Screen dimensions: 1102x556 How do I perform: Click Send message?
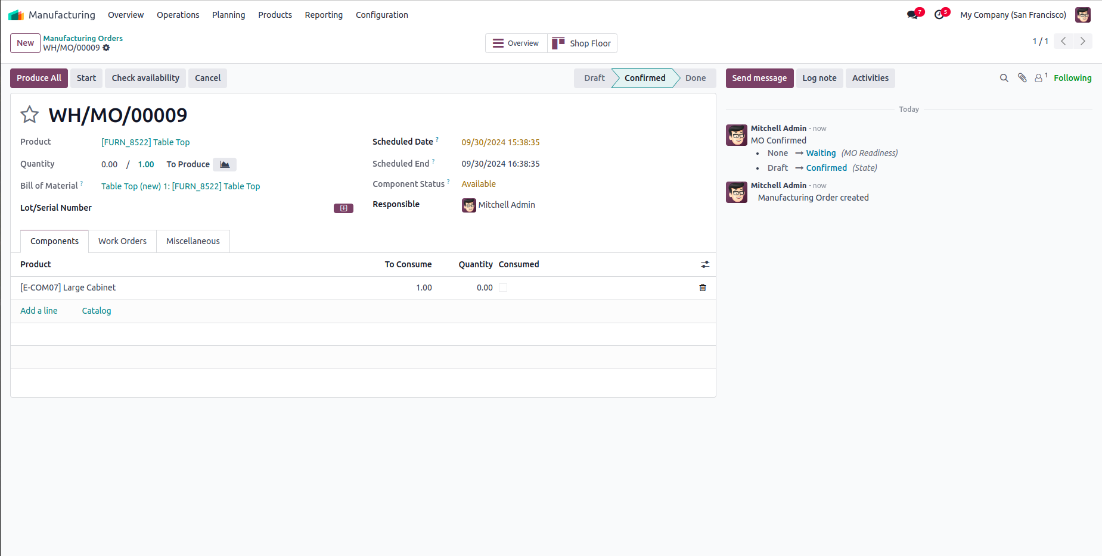click(x=759, y=78)
